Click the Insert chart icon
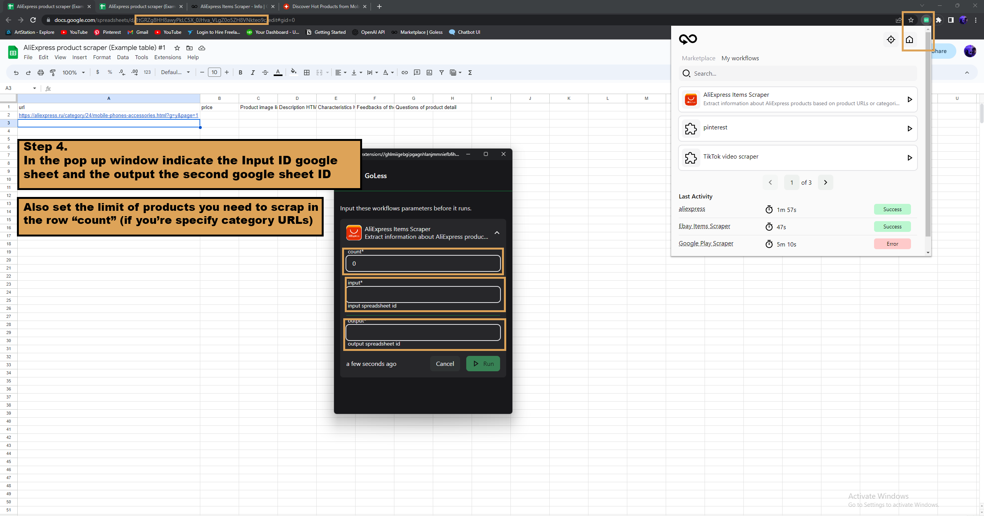Image resolution: width=984 pixels, height=516 pixels. [x=429, y=73]
